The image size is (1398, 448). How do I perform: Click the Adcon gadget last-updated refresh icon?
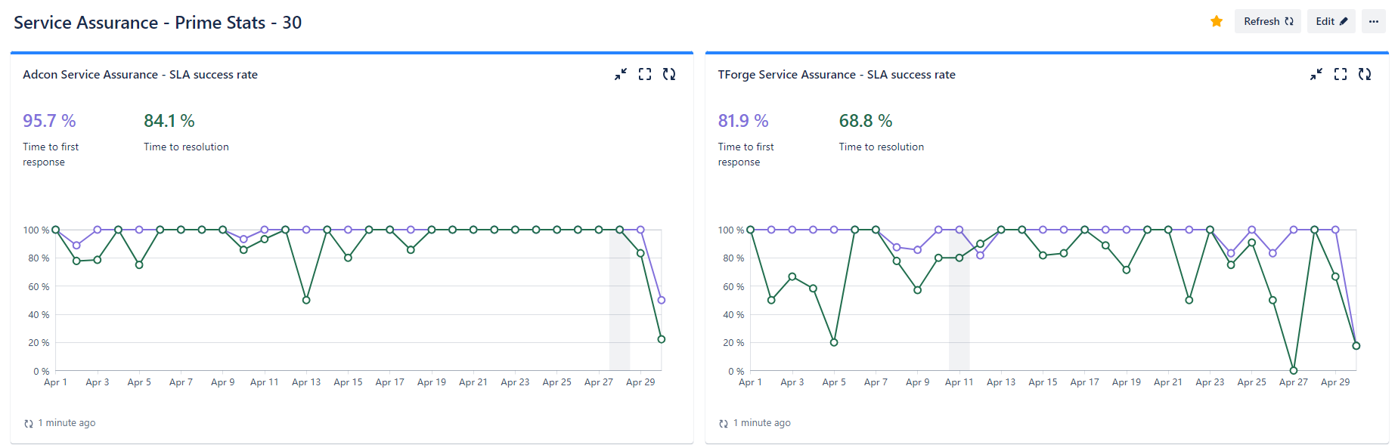(29, 424)
